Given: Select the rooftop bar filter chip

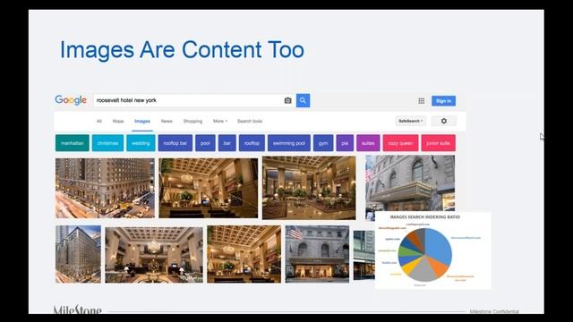Looking at the screenshot, I should click(175, 143).
